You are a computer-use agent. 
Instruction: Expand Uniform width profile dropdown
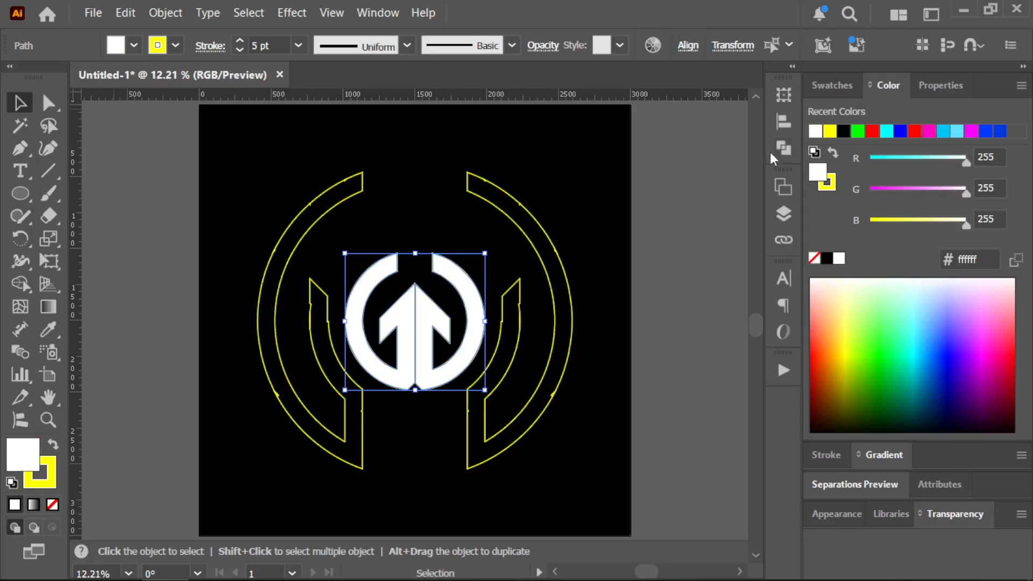click(x=407, y=45)
